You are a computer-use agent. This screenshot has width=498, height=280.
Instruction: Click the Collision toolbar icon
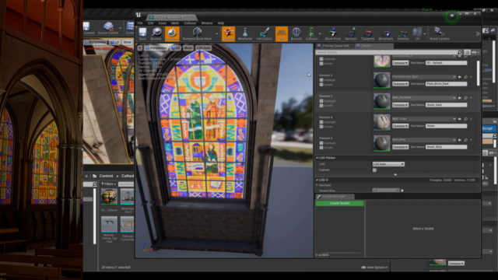[311, 33]
